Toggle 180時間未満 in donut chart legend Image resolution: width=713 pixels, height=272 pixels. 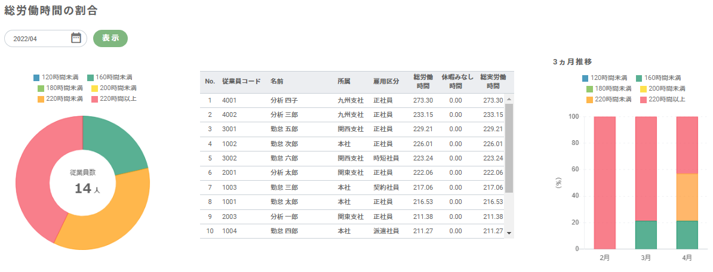[60, 88]
